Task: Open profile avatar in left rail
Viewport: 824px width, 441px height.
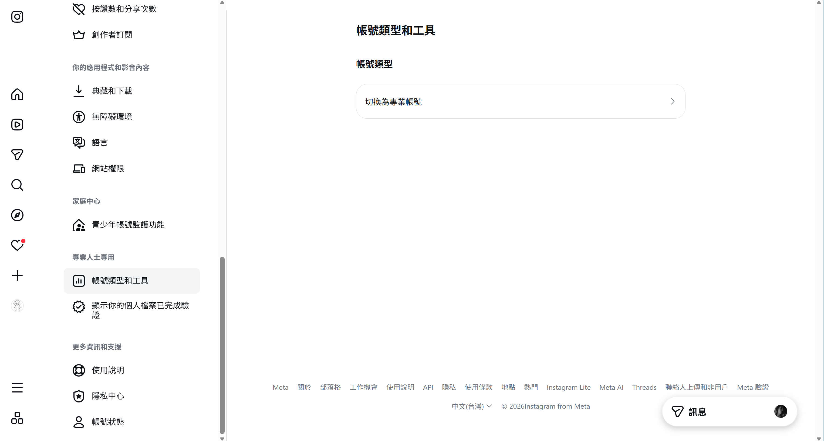Action: click(17, 306)
